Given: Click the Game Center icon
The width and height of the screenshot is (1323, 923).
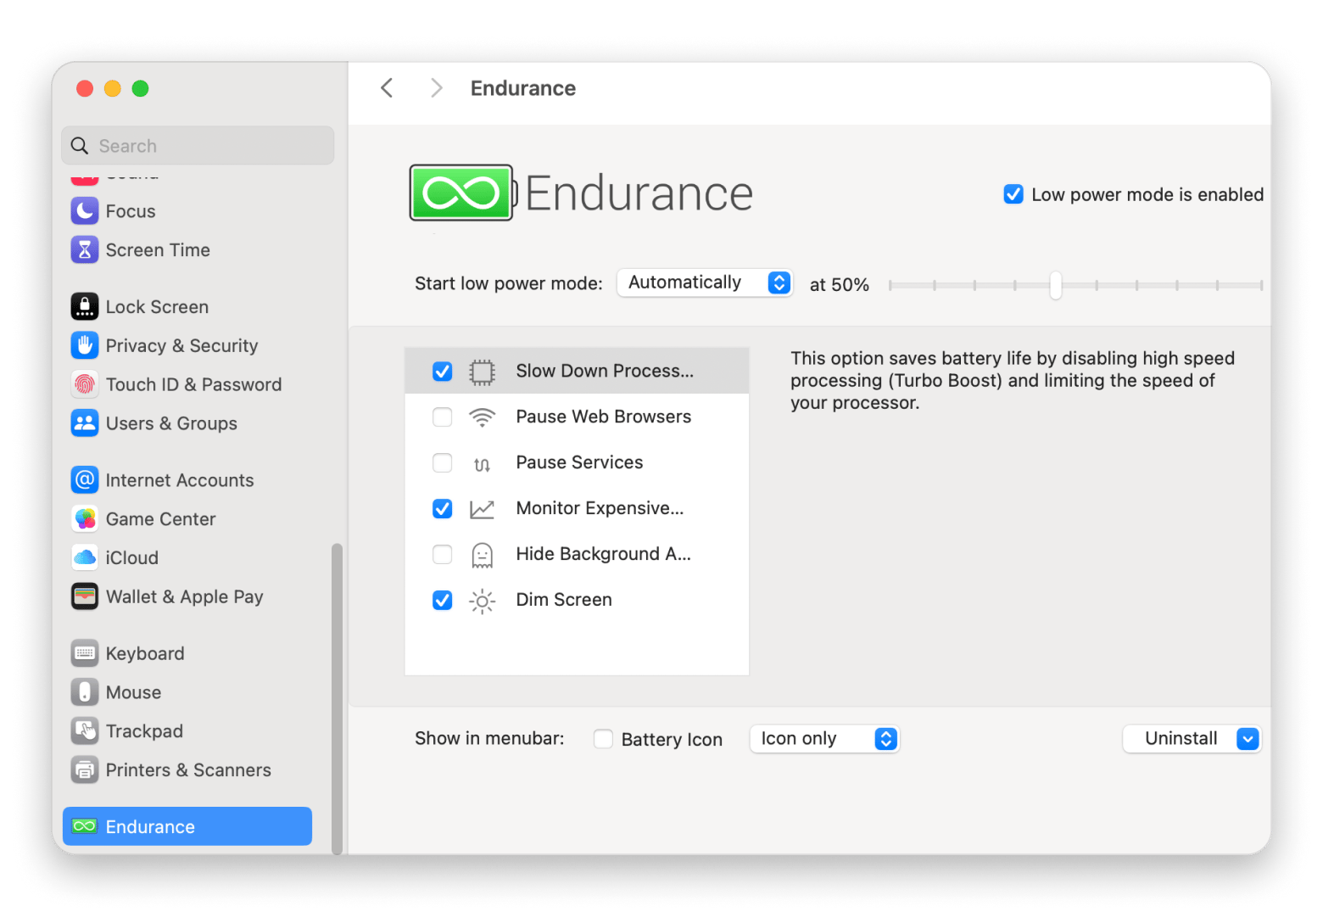Looking at the screenshot, I should point(85,519).
